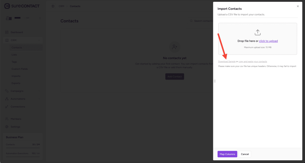The width and height of the screenshot is (305, 163).
Task: Click the CRM contact-card icon
Action: 7,40
